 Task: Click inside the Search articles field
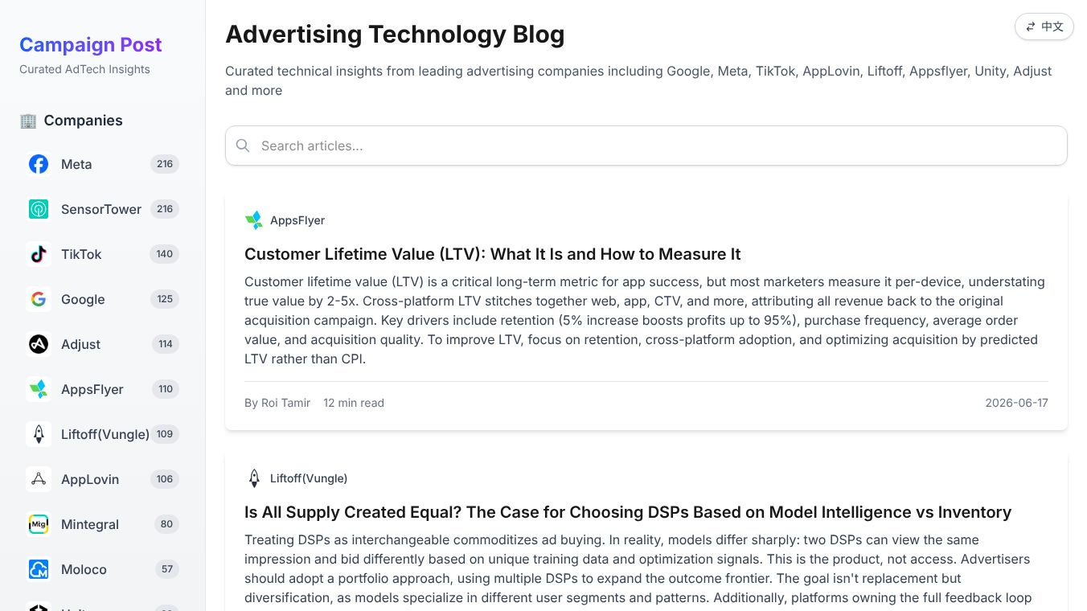646,146
